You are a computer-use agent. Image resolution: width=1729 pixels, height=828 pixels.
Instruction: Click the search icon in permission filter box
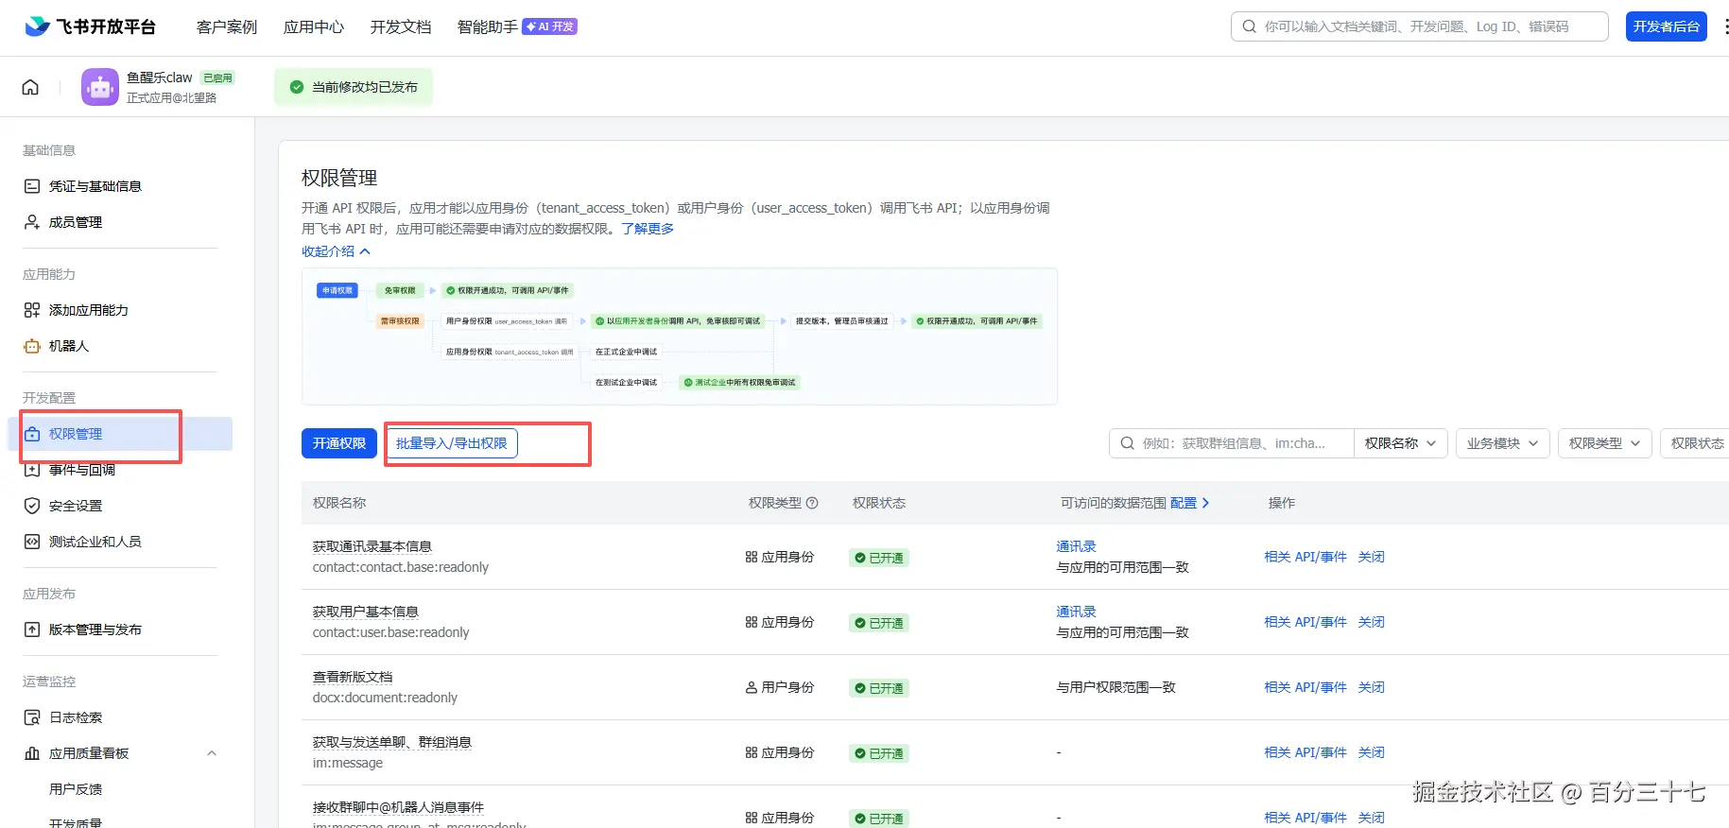click(x=1127, y=443)
